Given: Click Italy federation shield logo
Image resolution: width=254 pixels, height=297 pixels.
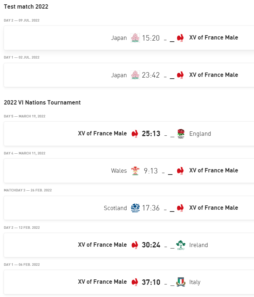Looking at the screenshot, I should click(181, 282).
